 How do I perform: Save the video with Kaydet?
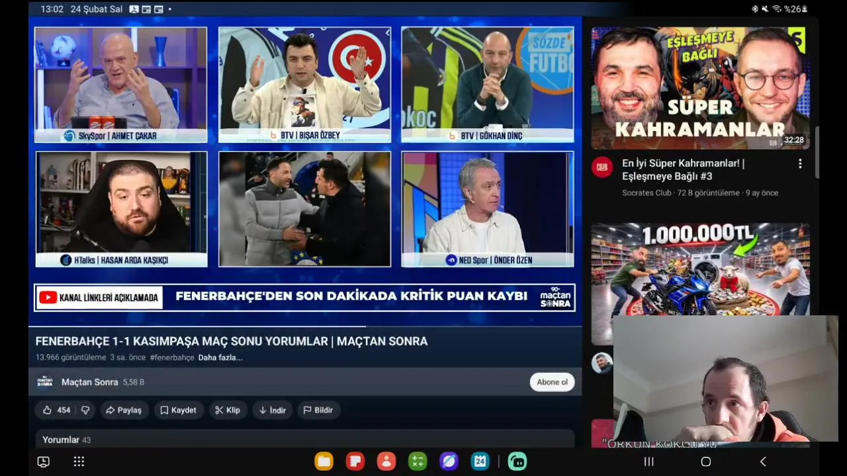tap(179, 410)
